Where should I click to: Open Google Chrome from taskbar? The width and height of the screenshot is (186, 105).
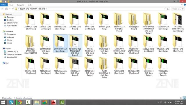click(20, 102)
